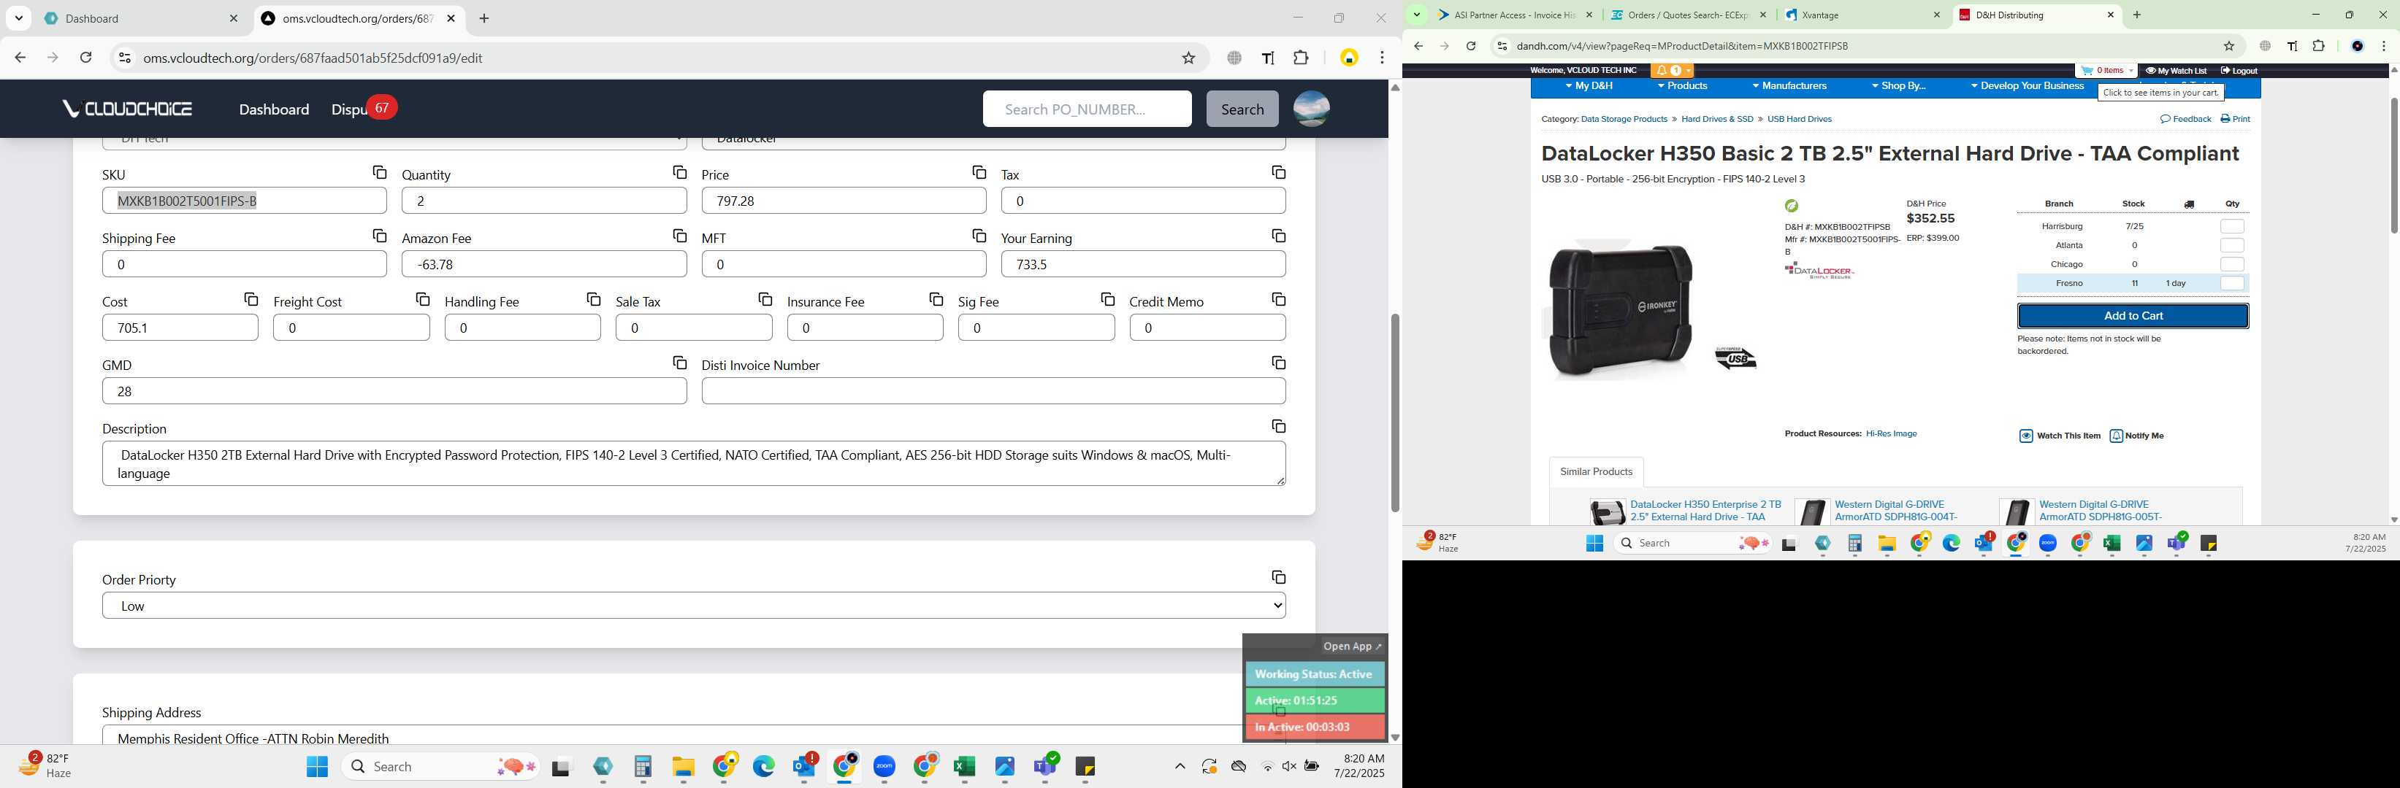Switch to the Xvantage tab

1862,15
